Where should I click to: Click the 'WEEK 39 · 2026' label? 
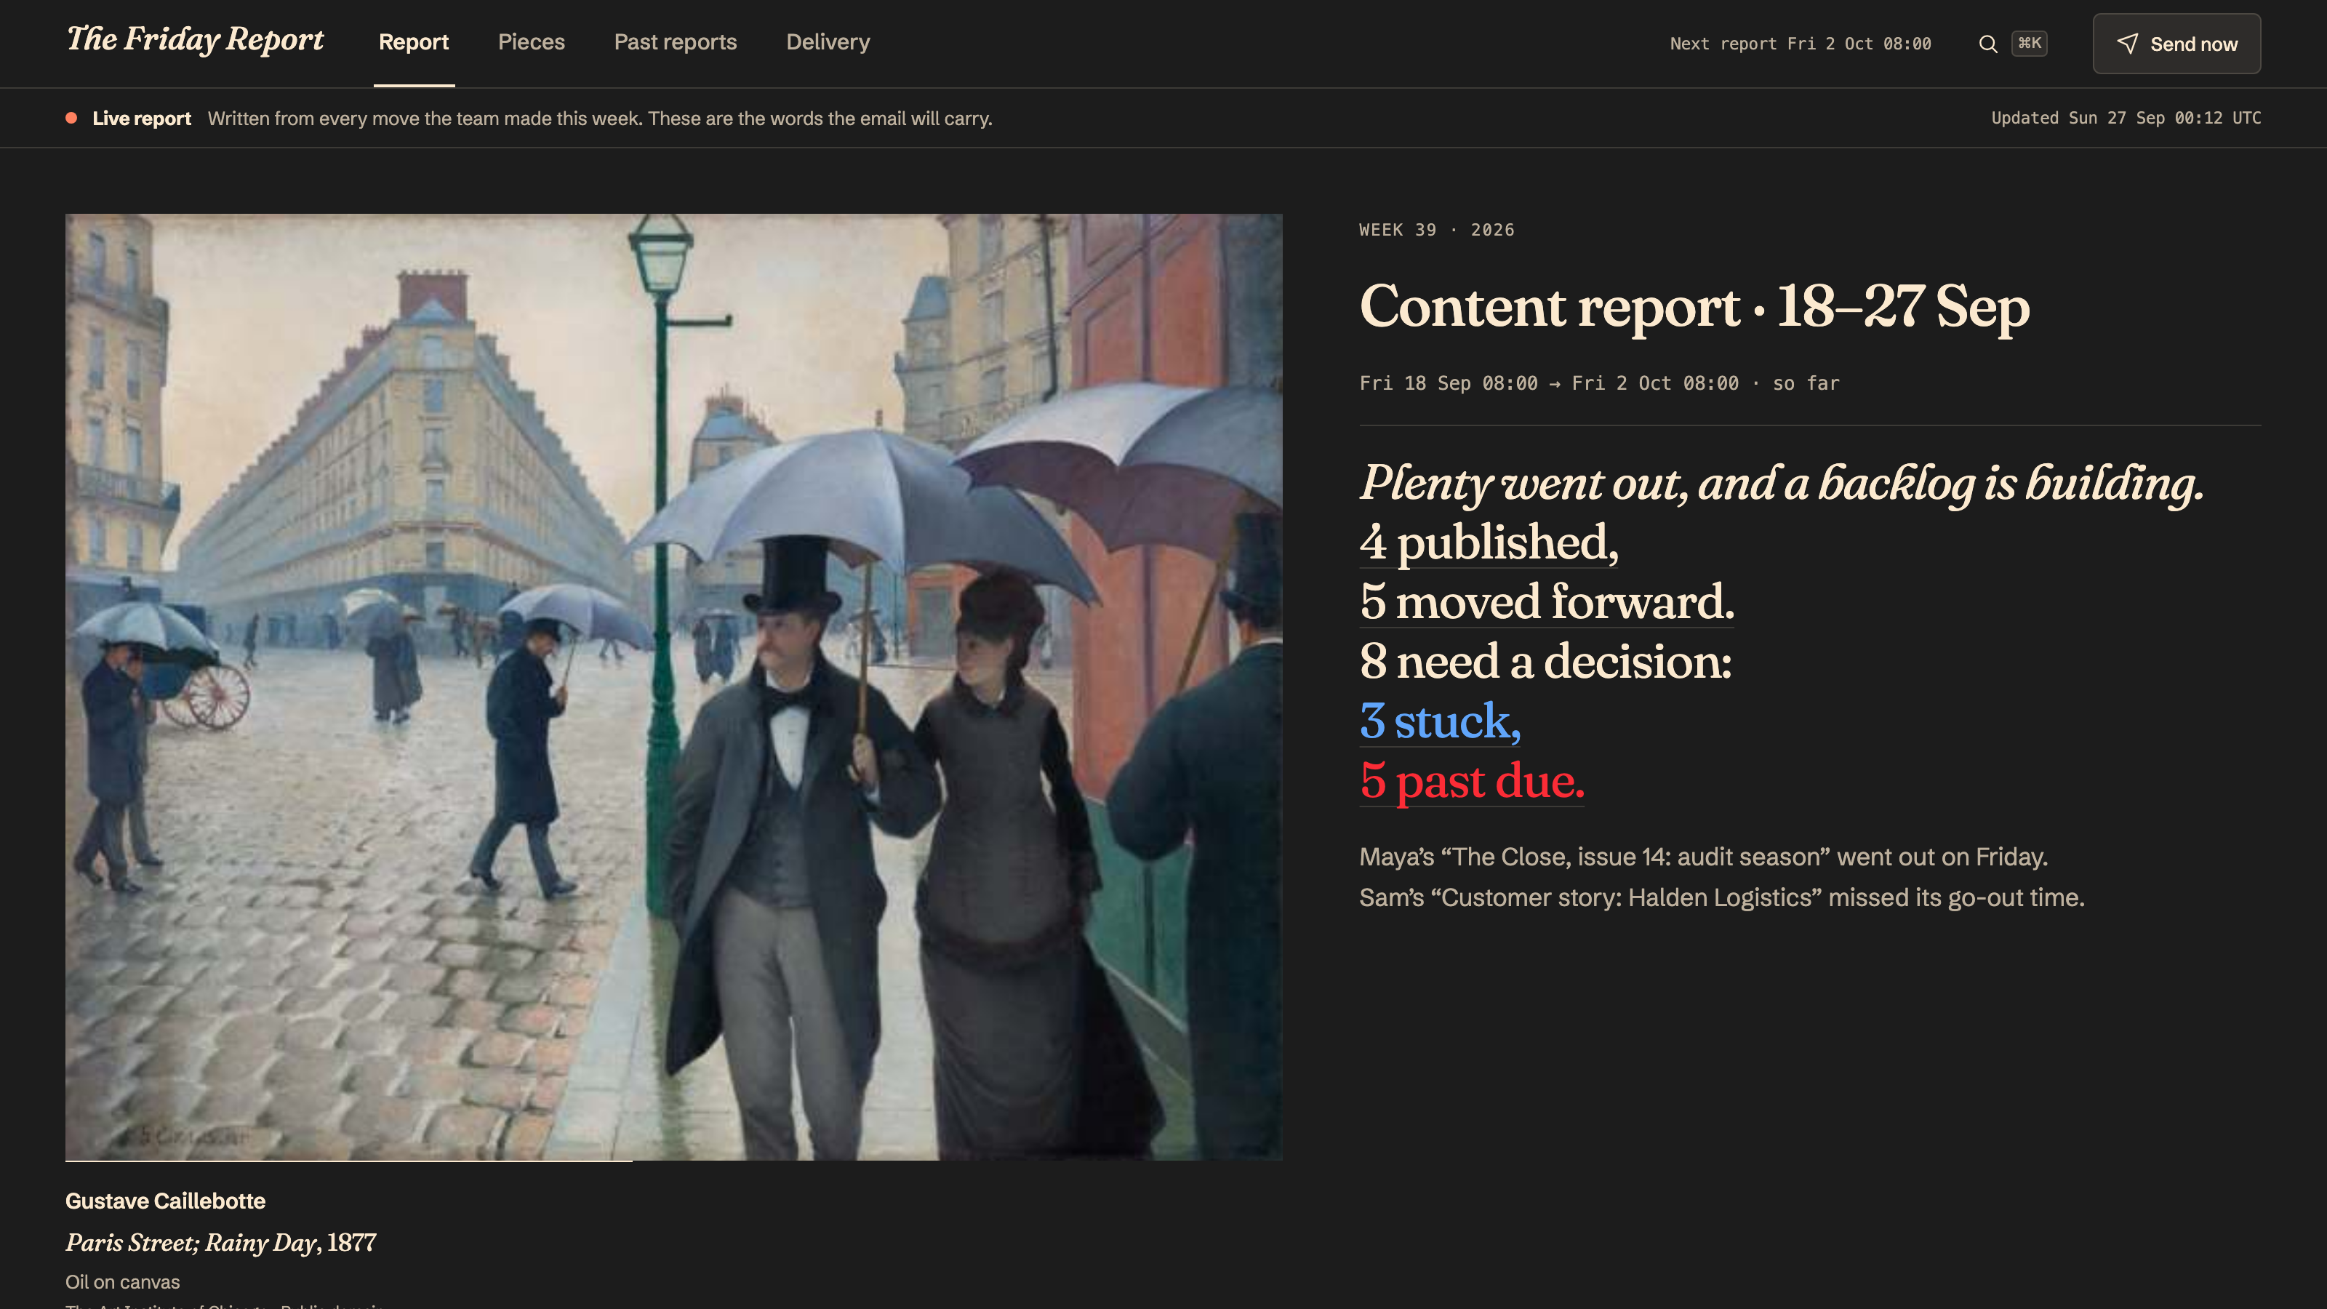[1436, 230]
